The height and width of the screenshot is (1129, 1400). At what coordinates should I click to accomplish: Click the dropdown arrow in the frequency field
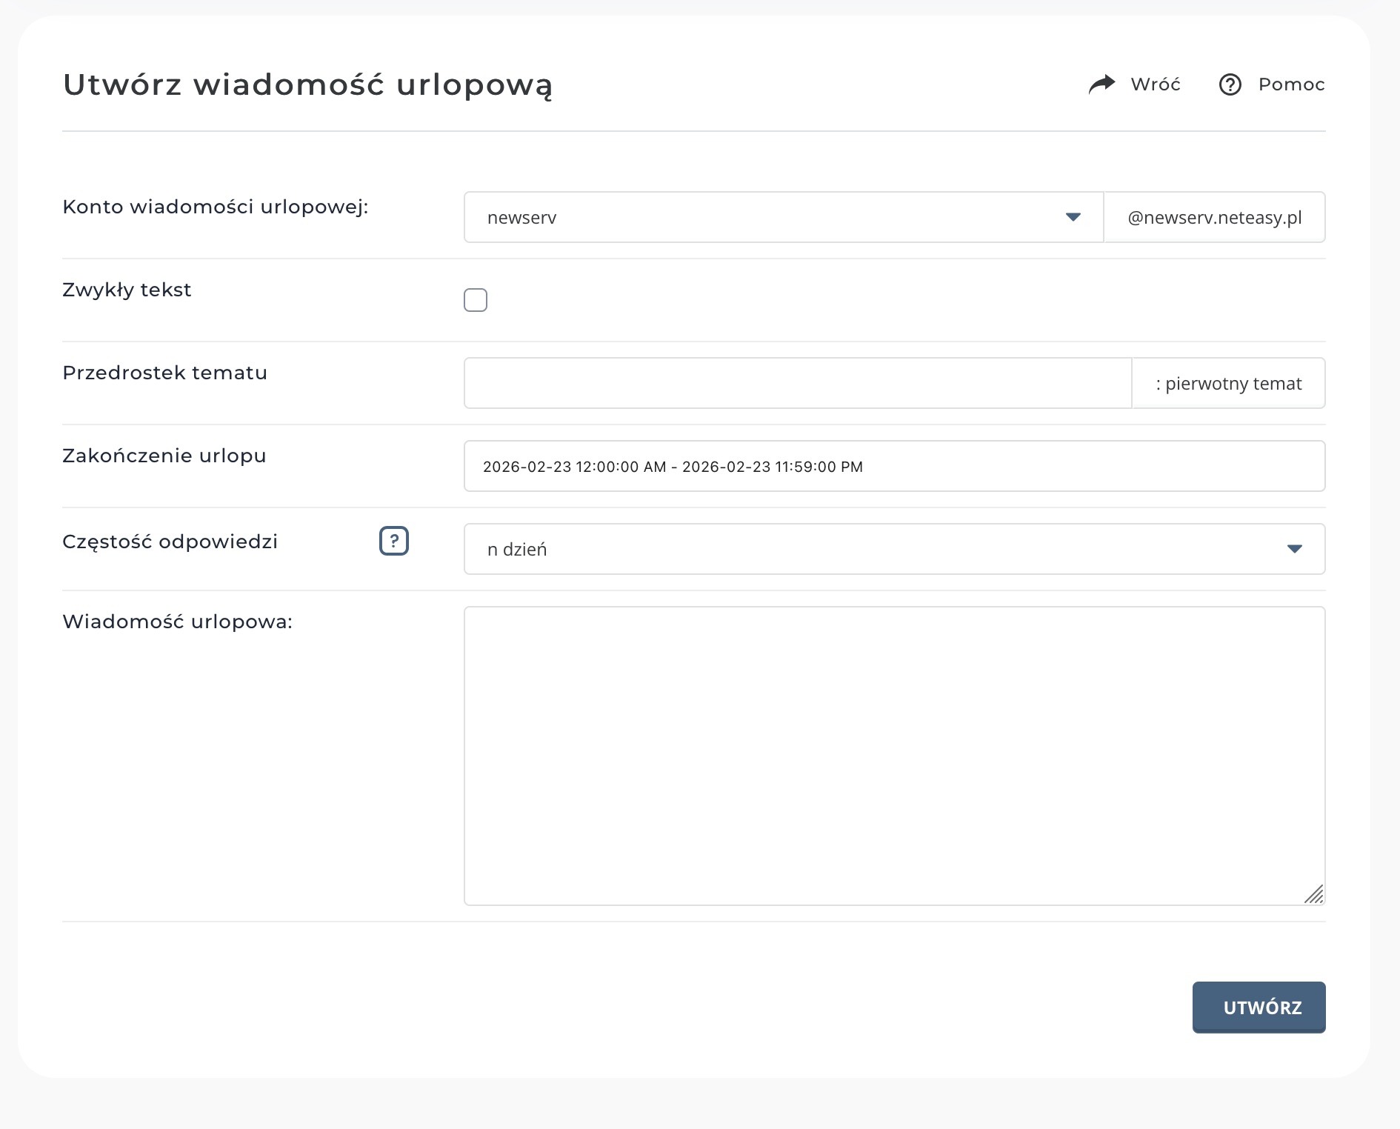[x=1295, y=549]
